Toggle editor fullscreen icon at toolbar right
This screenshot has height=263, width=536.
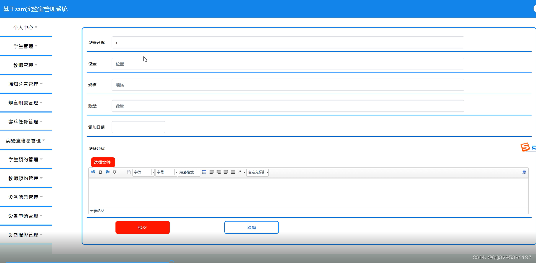coord(524,172)
